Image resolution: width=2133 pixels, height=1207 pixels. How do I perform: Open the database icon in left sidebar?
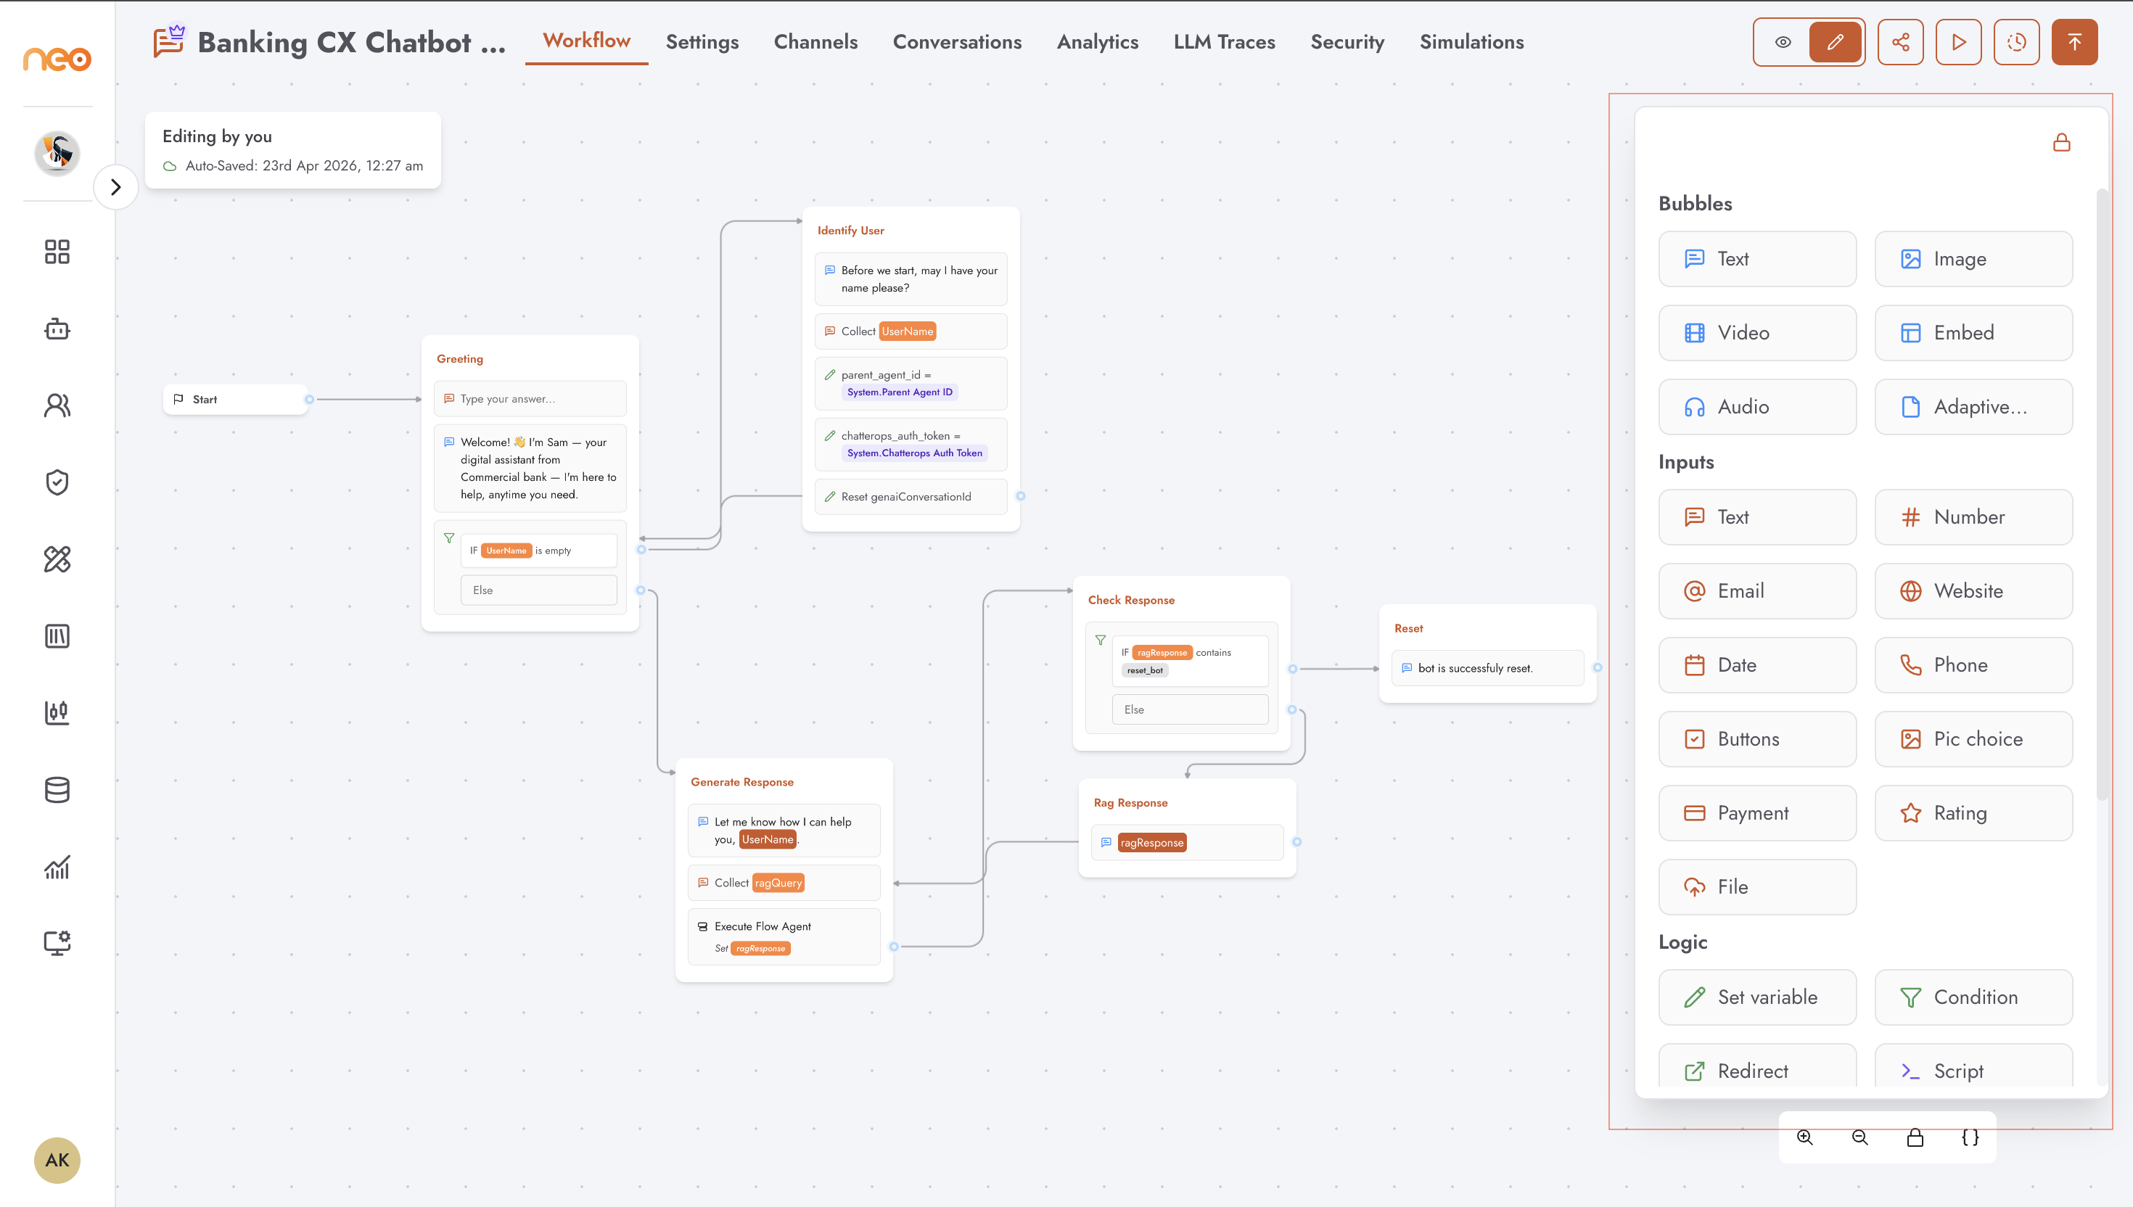point(57,790)
